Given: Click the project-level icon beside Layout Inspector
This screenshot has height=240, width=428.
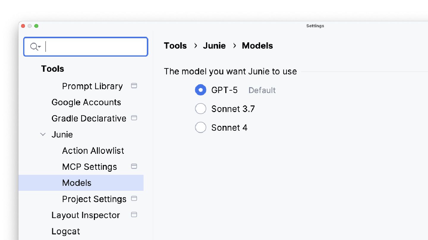Looking at the screenshot, I should (x=134, y=215).
